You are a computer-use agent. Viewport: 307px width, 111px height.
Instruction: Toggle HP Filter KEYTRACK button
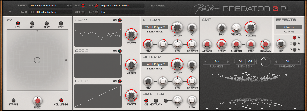[x=156, y=100]
